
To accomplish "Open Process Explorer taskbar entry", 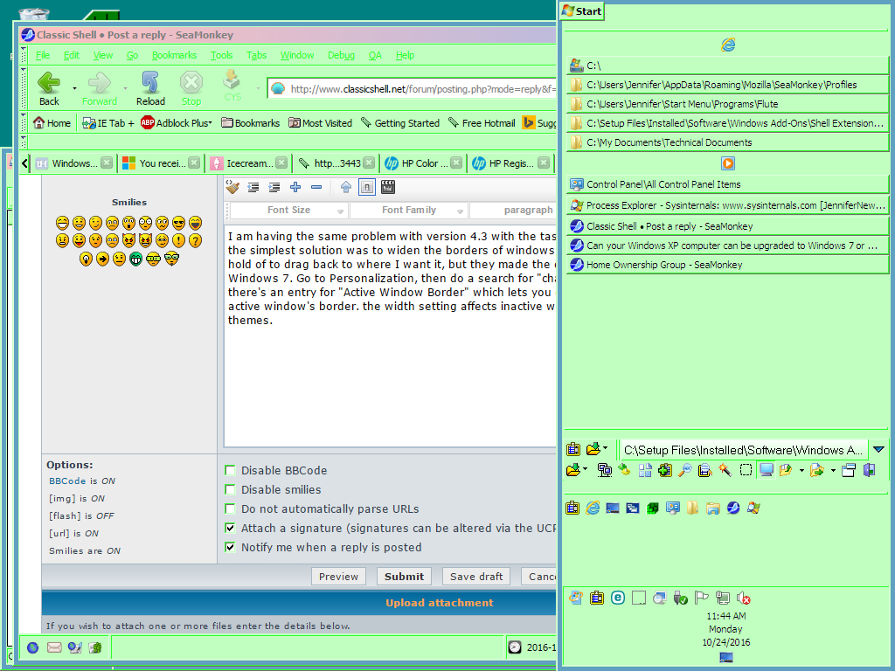I will pos(727,205).
